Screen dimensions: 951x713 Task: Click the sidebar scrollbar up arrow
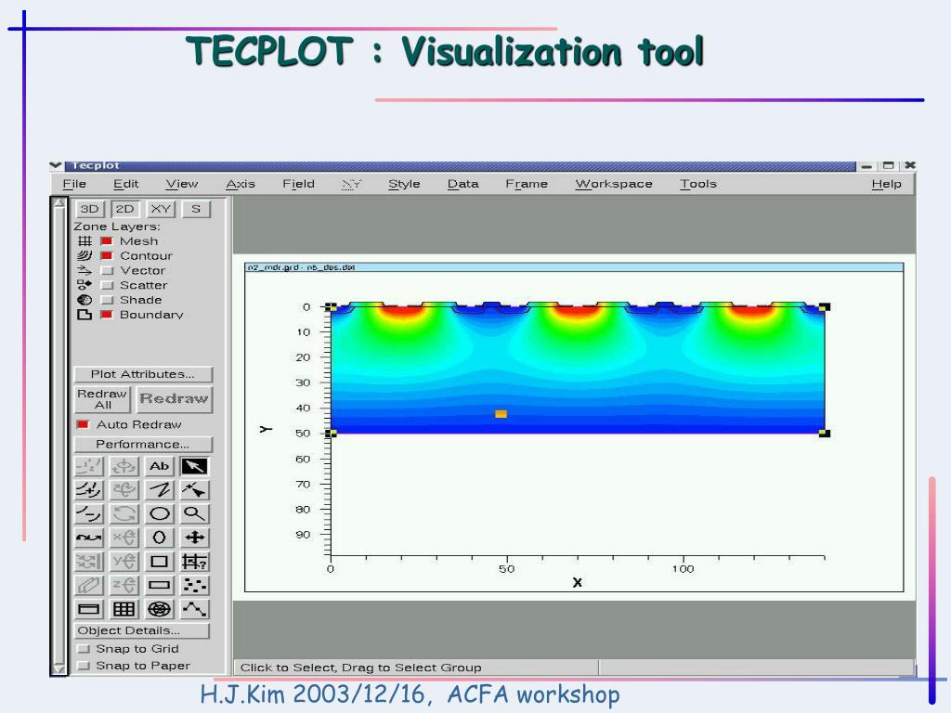click(59, 203)
